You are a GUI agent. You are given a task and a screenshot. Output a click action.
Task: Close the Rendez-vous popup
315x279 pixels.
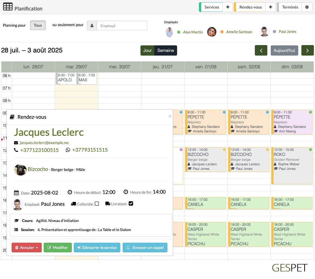pyautogui.click(x=170, y=116)
